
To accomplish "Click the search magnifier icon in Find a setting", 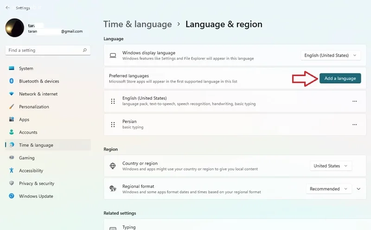I will pyautogui.click(x=85, y=50).
